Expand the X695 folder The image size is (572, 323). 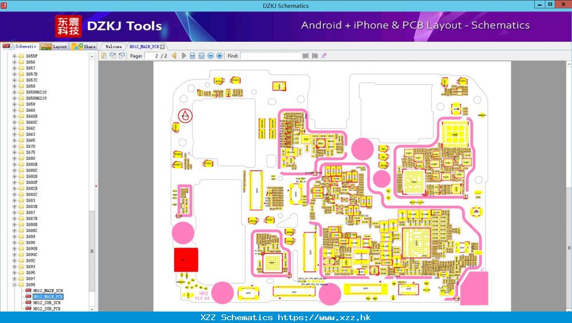coord(14,273)
